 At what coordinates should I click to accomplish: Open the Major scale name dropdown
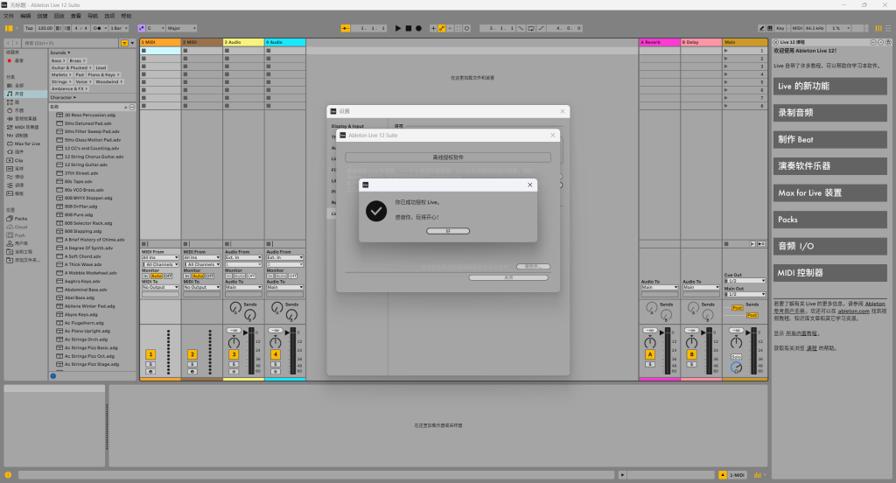click(182, 28)
